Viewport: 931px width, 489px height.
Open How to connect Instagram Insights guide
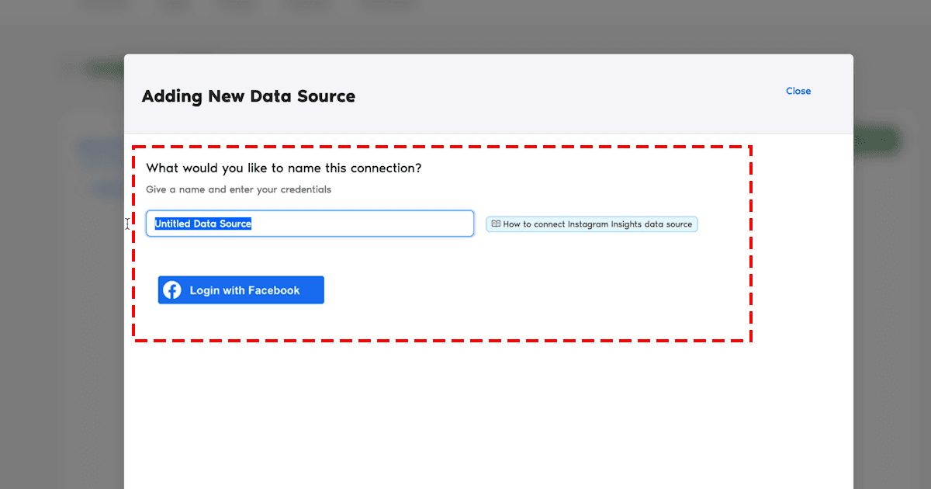(x=591, y=224)
